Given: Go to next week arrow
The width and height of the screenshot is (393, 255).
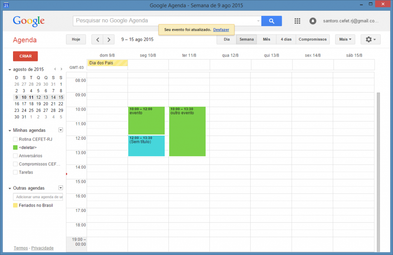Looking at the screenshot, I should tap(109, 40).
